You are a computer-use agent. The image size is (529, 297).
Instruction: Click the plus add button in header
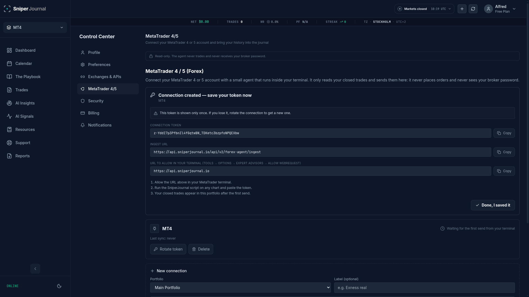[462, 9]
